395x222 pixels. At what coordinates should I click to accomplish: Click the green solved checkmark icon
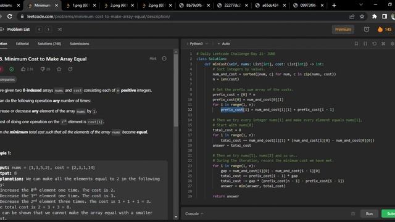(x=12, y=69)
